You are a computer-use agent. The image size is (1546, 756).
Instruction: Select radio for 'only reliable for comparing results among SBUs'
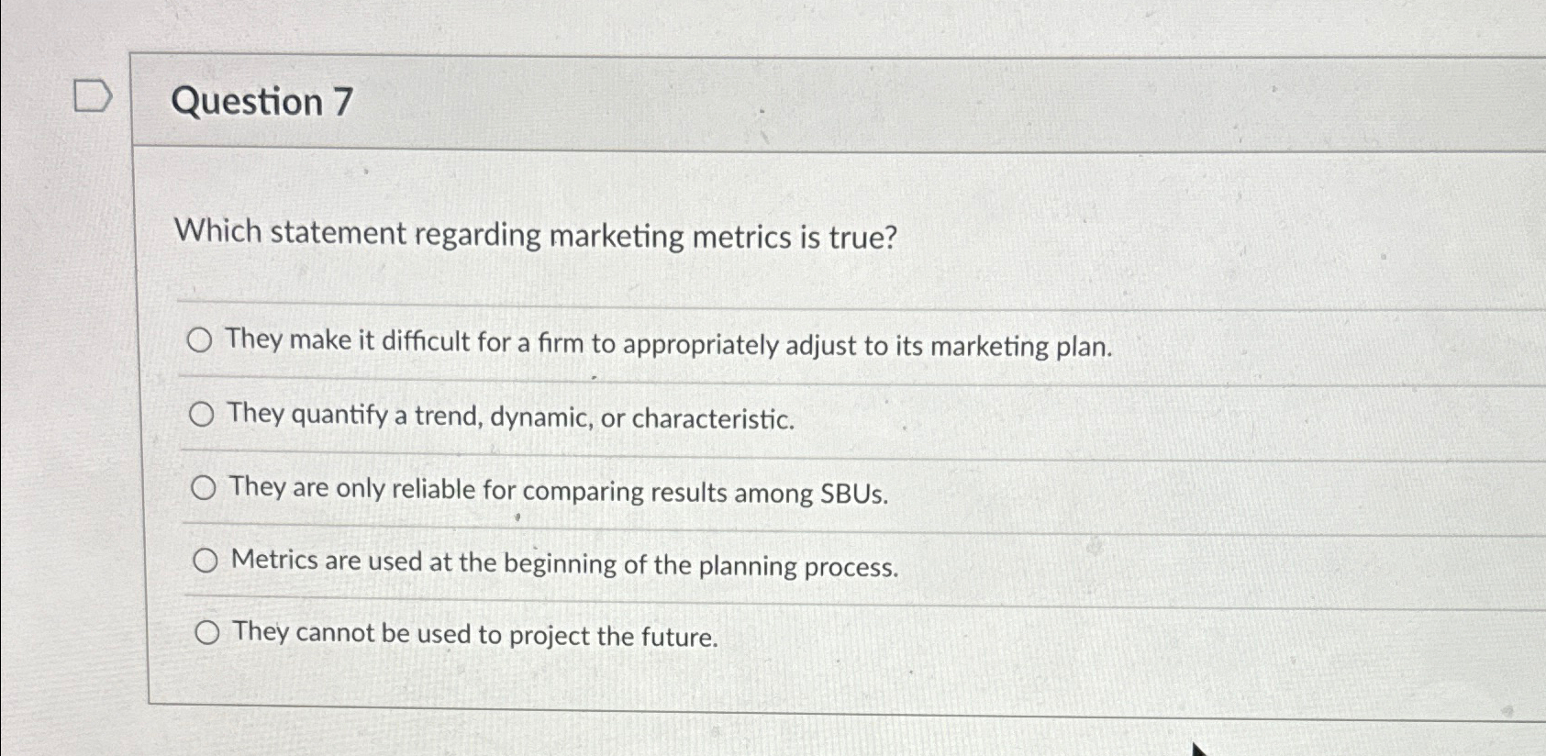(x=204, y=487)
